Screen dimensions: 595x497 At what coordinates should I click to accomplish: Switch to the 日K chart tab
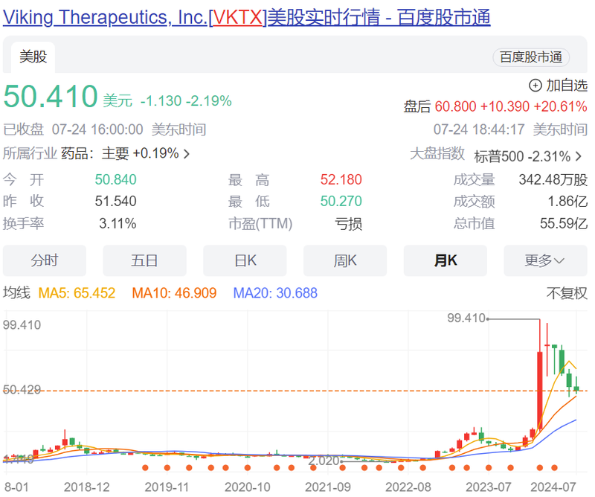tap(245, 260)
